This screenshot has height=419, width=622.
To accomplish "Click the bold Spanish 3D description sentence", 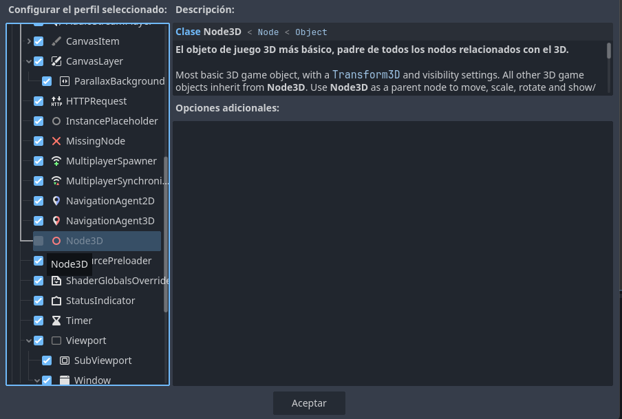I will (372, 50).
